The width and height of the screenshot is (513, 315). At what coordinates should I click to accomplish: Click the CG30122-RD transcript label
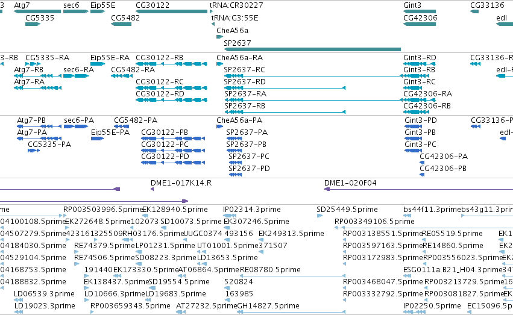[160, 94]
